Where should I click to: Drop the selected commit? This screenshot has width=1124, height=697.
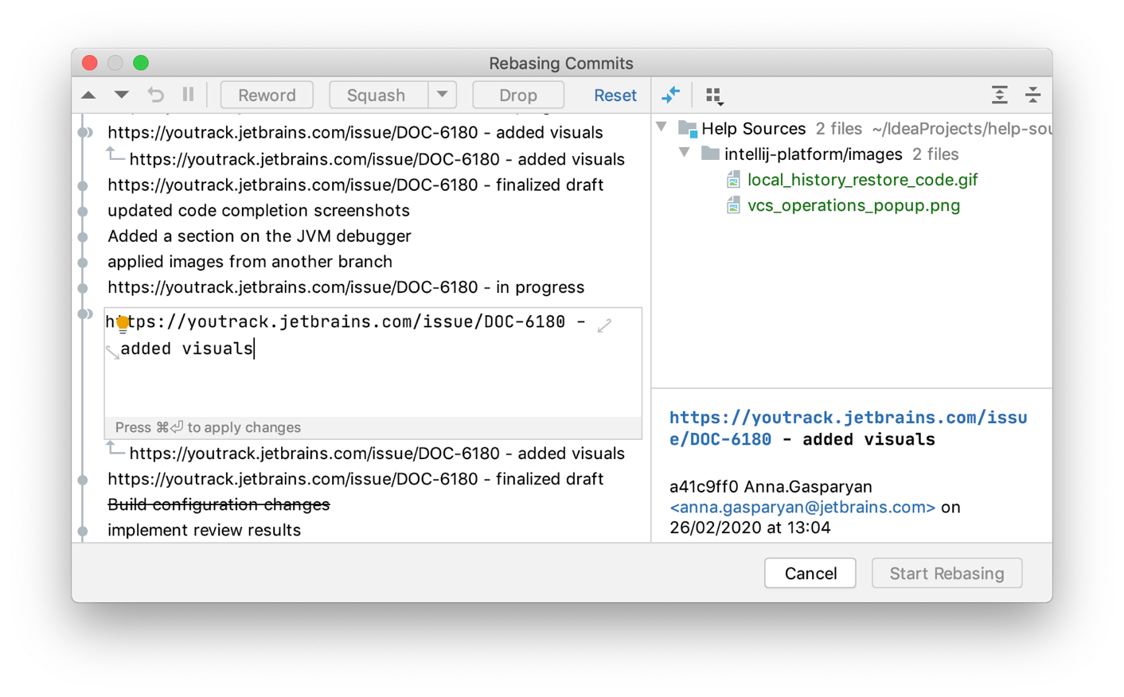[517, 94]
